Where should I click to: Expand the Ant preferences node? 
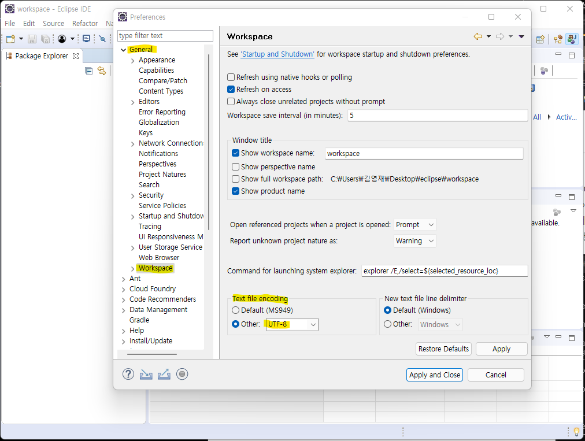tap(124, 279)
